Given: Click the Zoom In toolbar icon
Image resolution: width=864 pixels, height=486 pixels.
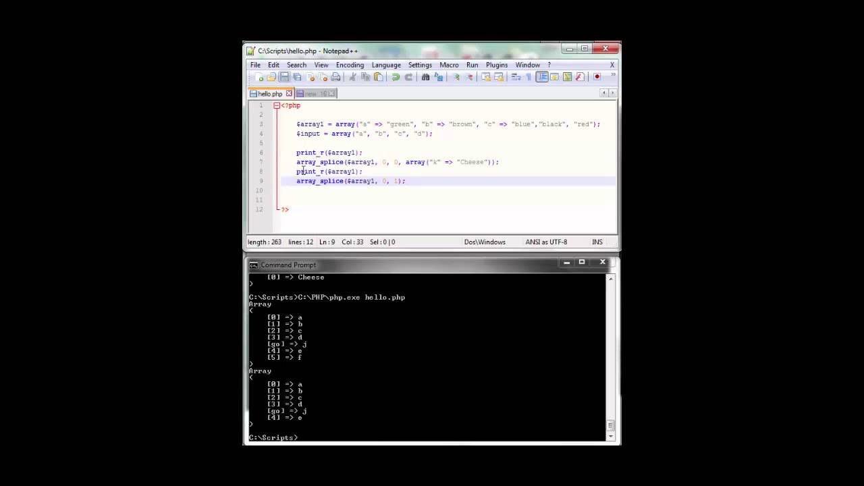Looking at the screenshot, I should 457,77.
